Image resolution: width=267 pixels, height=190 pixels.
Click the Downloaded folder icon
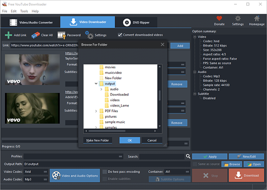coord(107,94)
